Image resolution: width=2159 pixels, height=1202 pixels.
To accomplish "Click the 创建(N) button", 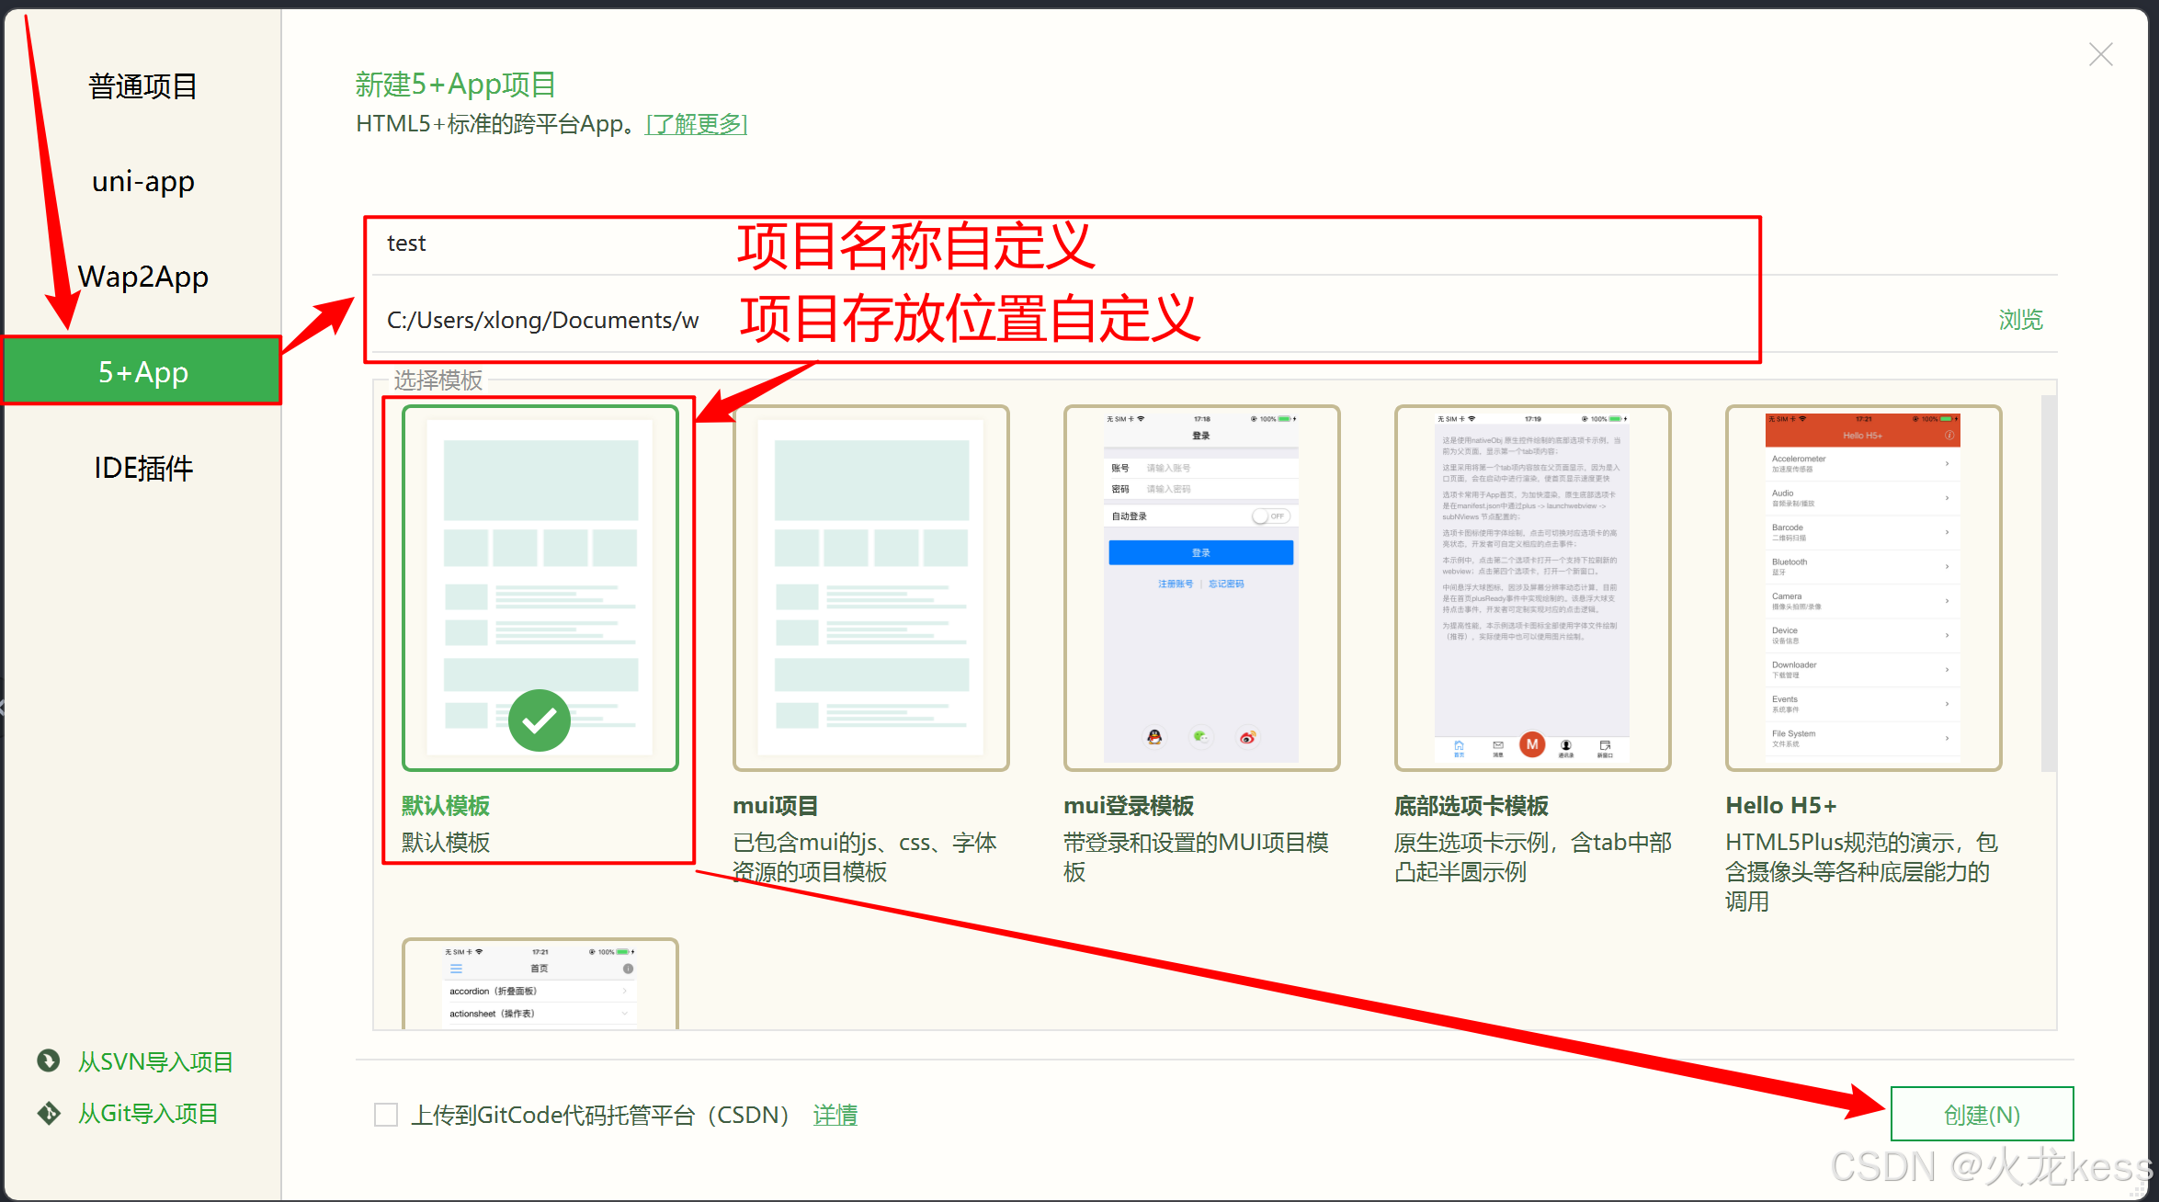I will [x=1982, y=1115].
